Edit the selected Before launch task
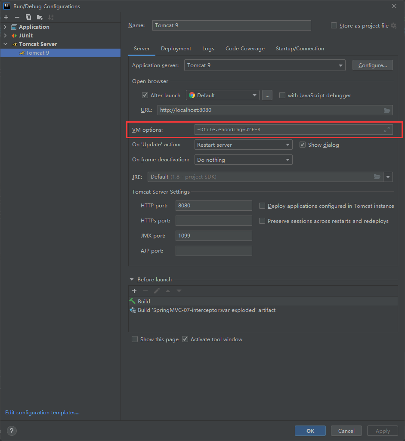This screenshot has width=405, height=441. click(x=157, y=291)
